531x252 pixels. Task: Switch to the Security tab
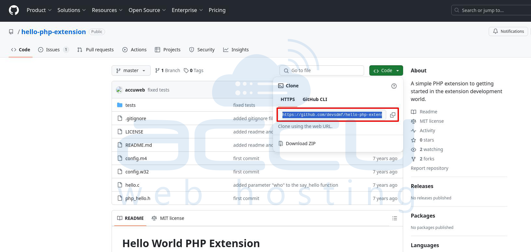click(x=202, y=50)
